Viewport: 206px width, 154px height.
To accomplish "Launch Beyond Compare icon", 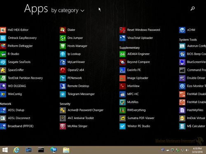I will pos(122,62).
